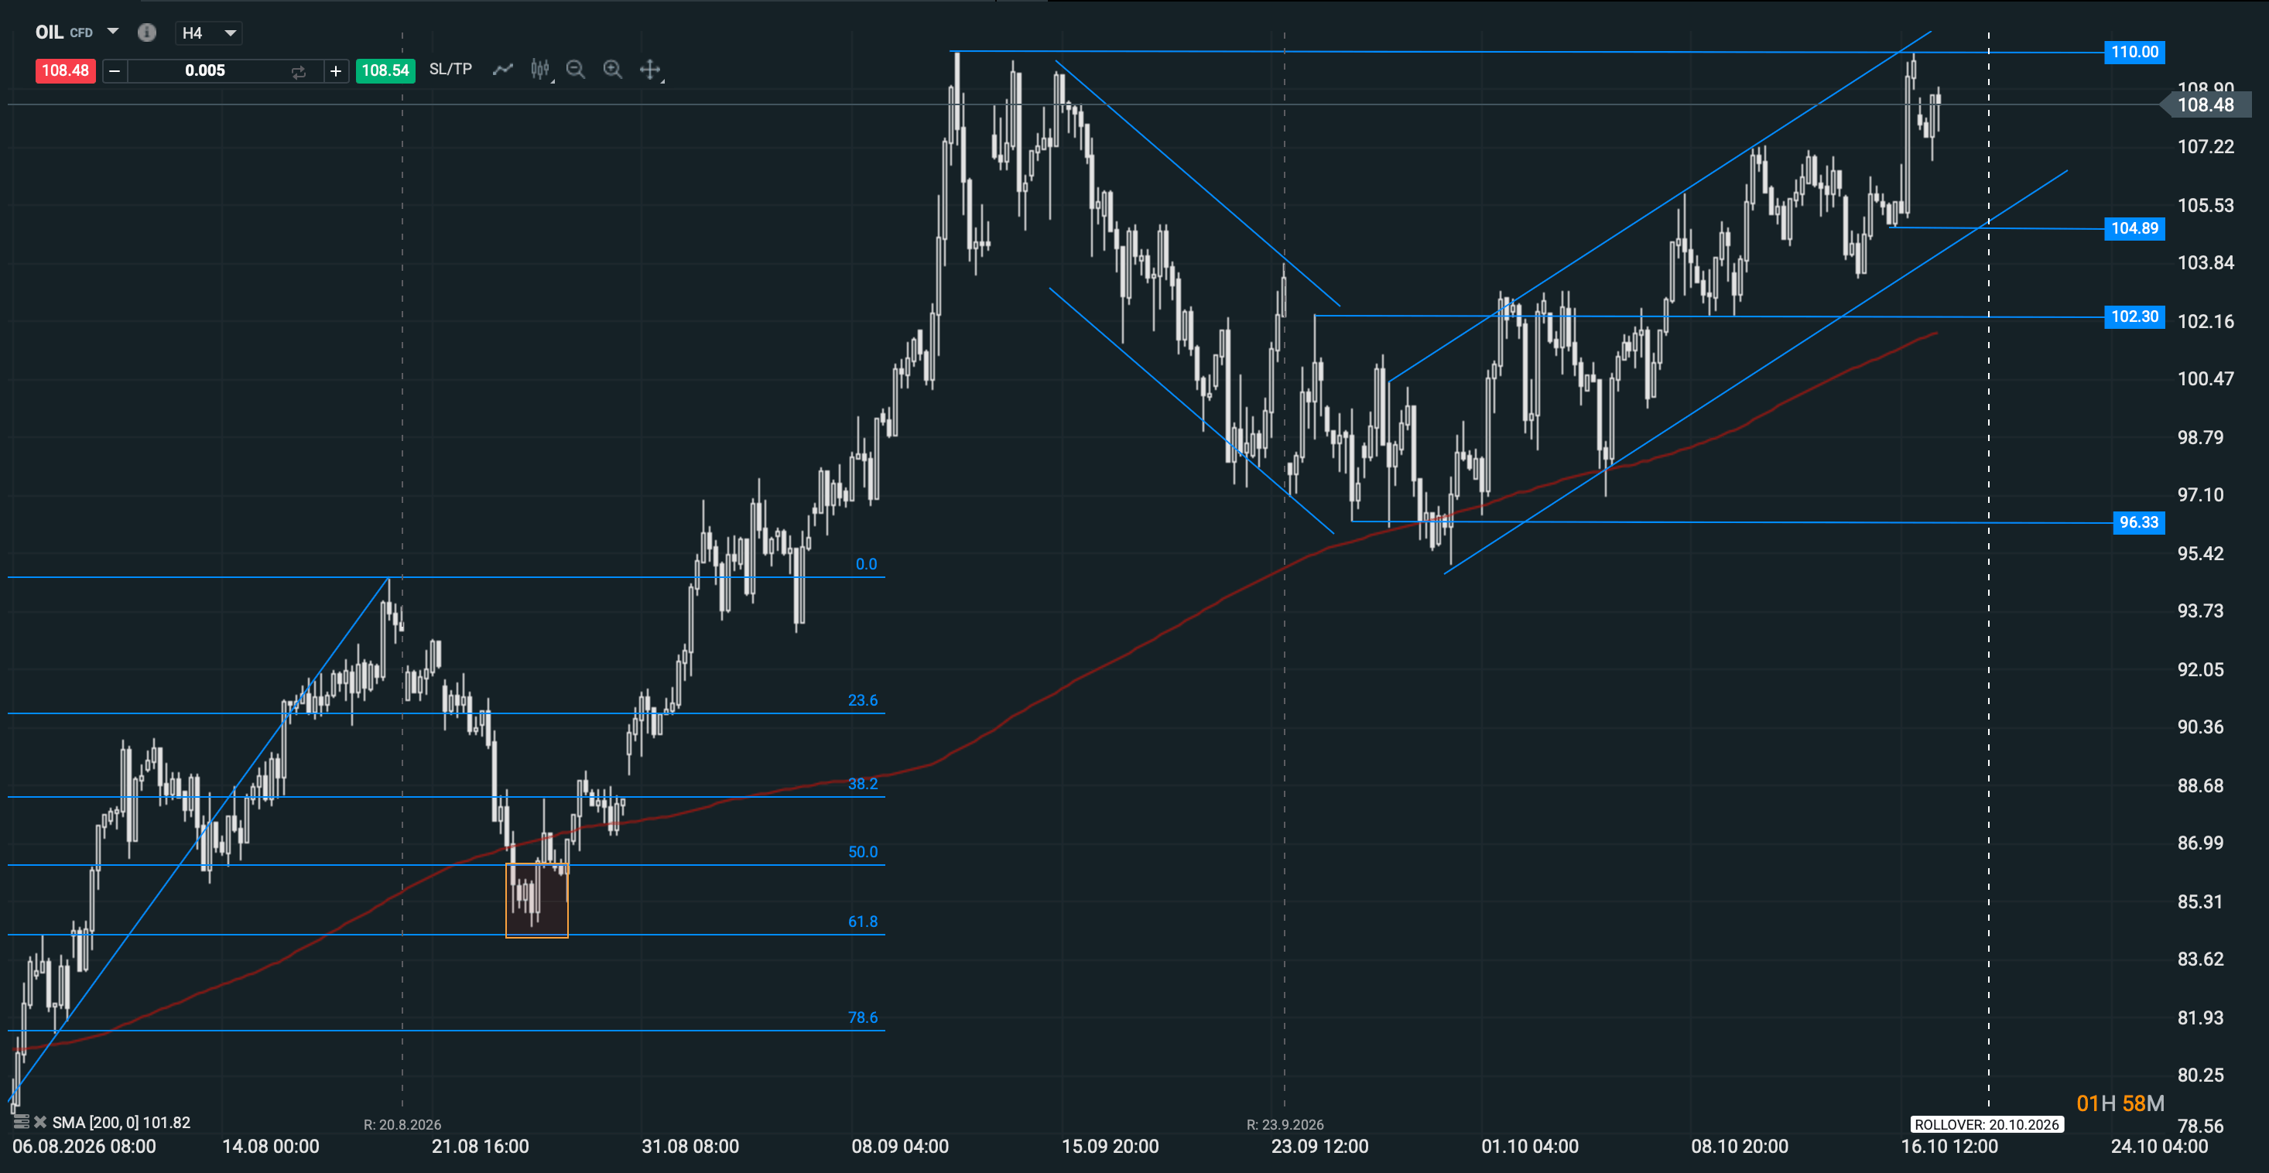Zoom out the chart with magnifier minus
The height and width of the screenshot is (1173, 2269).
pos(576,70)
